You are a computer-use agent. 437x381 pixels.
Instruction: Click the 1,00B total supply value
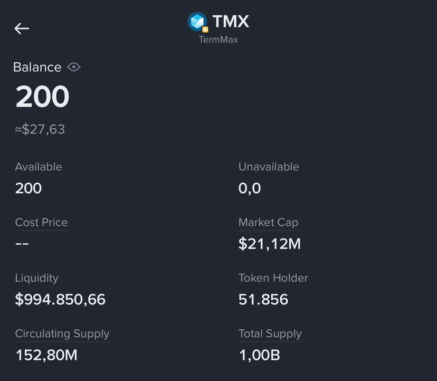(x=260, y=355)
